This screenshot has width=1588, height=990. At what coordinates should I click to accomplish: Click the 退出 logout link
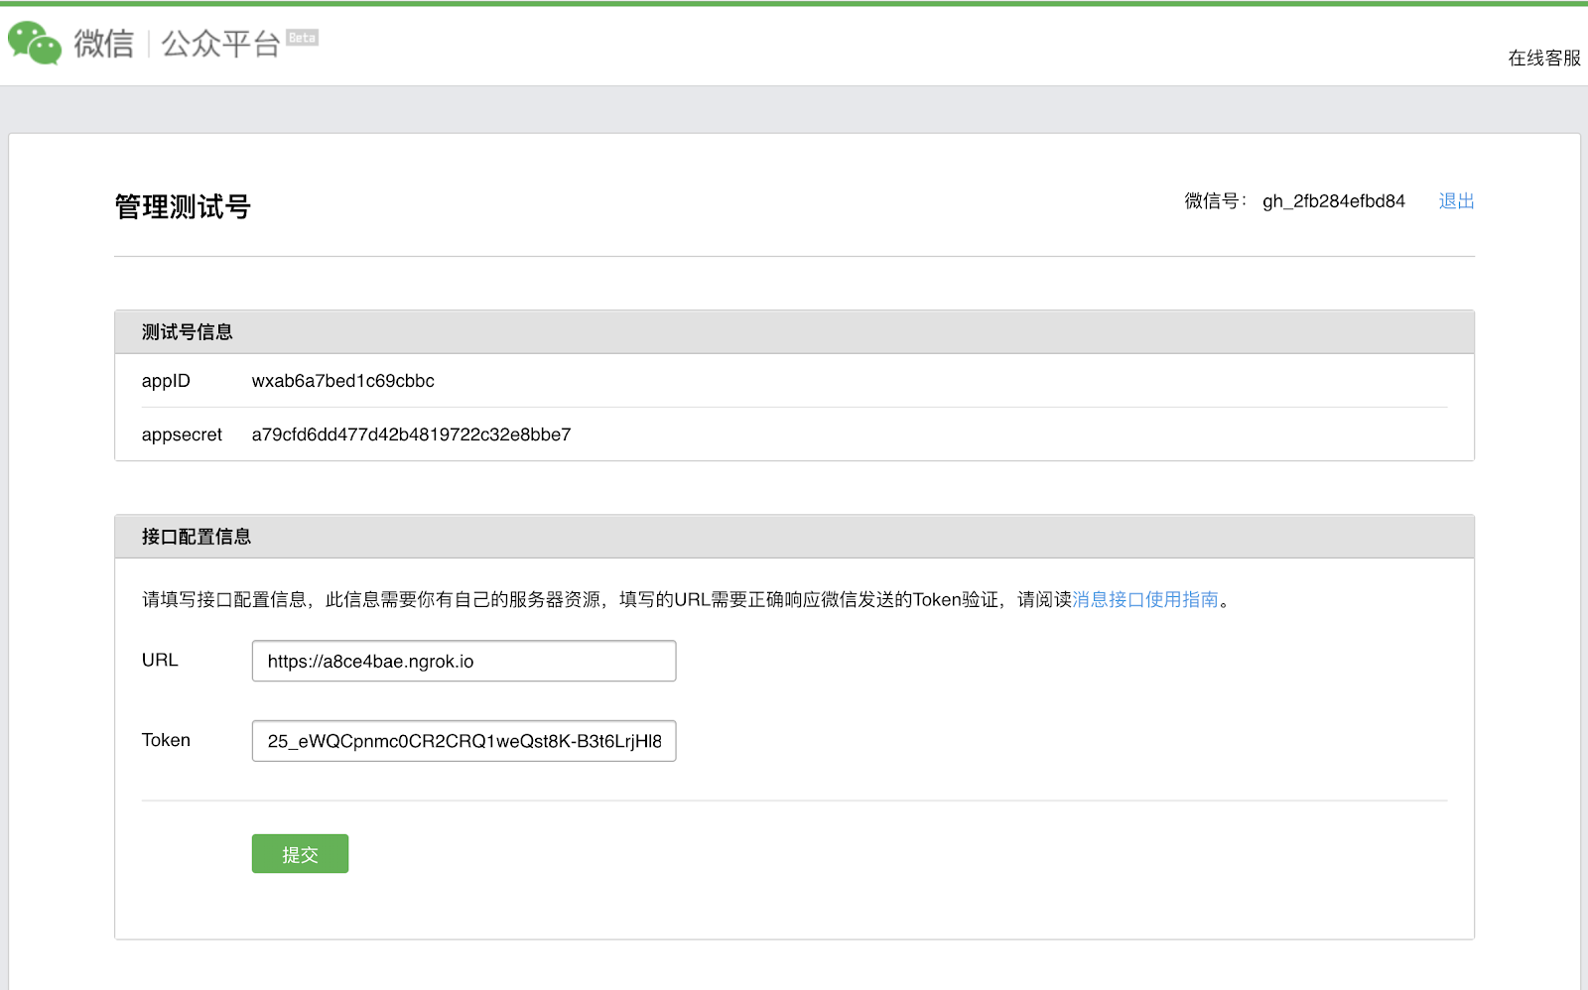[1456, 201]
